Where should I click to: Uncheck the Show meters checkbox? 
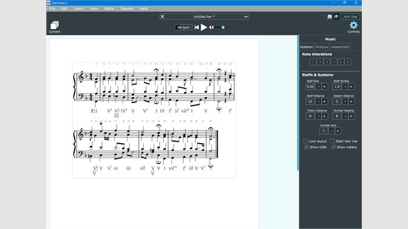[x=333, y=147]
